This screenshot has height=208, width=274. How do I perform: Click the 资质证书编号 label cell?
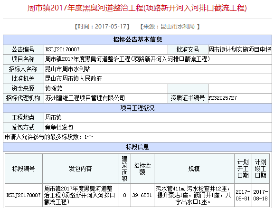pyautogui.click(x=188, y=98)
